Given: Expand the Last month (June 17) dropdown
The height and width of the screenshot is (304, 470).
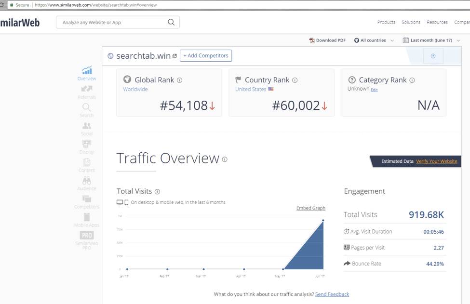Looking at the screenshot, I should (x=431, y=40).
